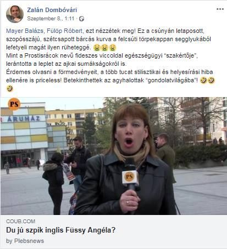Click the "by Plebsnews" byline
The height and width of the screenshot is (249, 227).
pyautogui.click(x=25, y=241)
